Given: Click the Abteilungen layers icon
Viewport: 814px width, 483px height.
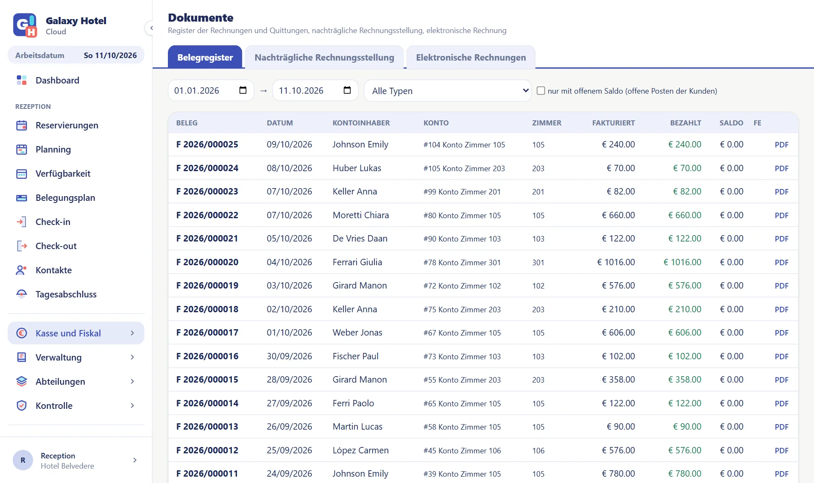Looking at the screenshot, I should [22, 382].
